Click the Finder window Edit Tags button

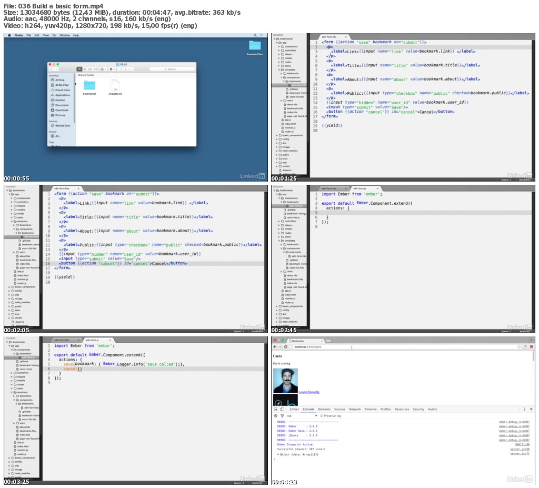(x=130, y=69)
